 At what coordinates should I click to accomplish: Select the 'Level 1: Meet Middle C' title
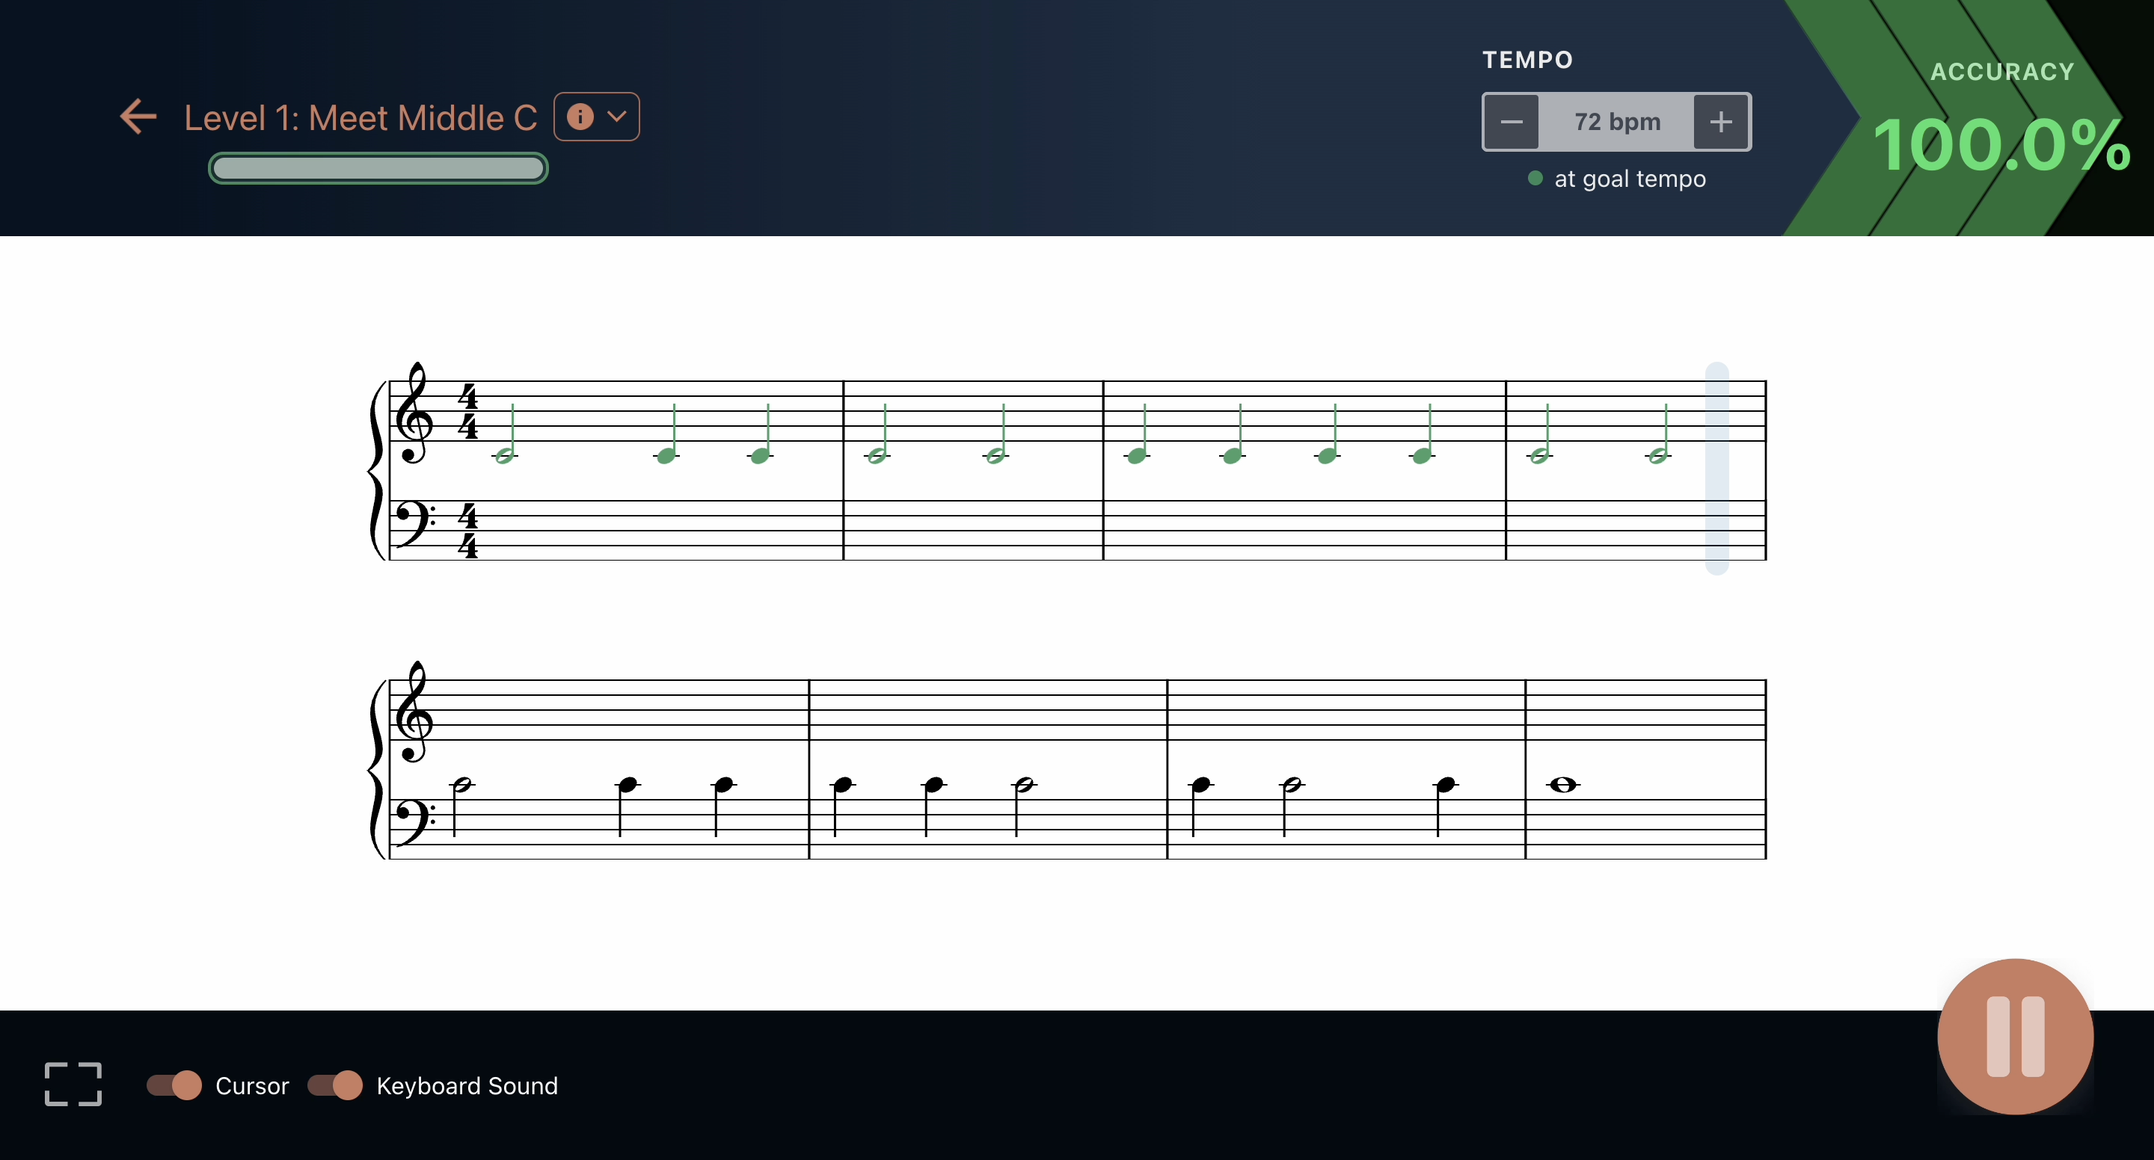click(x=361, y=117)
